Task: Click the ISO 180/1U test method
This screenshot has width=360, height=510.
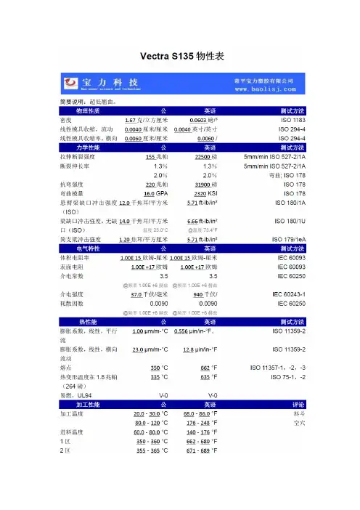Action: pyautogui.click(x=290, y=221)
